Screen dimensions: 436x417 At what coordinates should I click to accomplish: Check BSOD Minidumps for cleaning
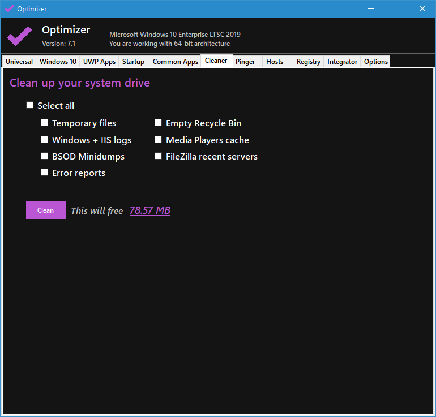tap(45, 156)
